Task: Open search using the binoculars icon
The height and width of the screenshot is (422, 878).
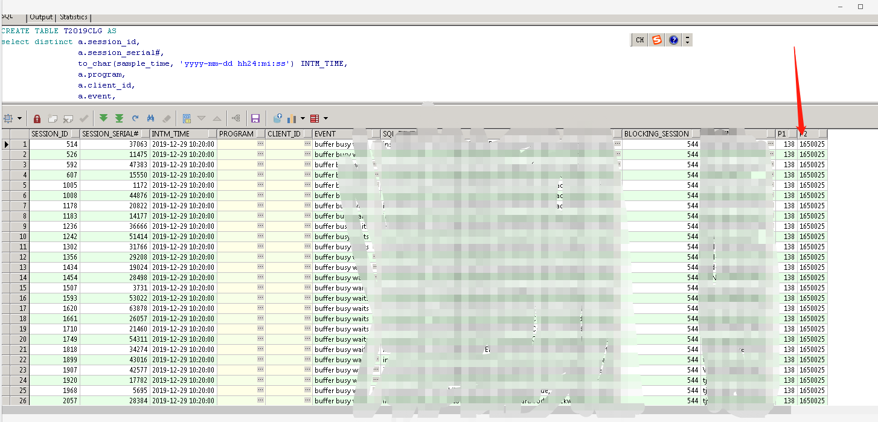Action: click(x=150, y=118)
